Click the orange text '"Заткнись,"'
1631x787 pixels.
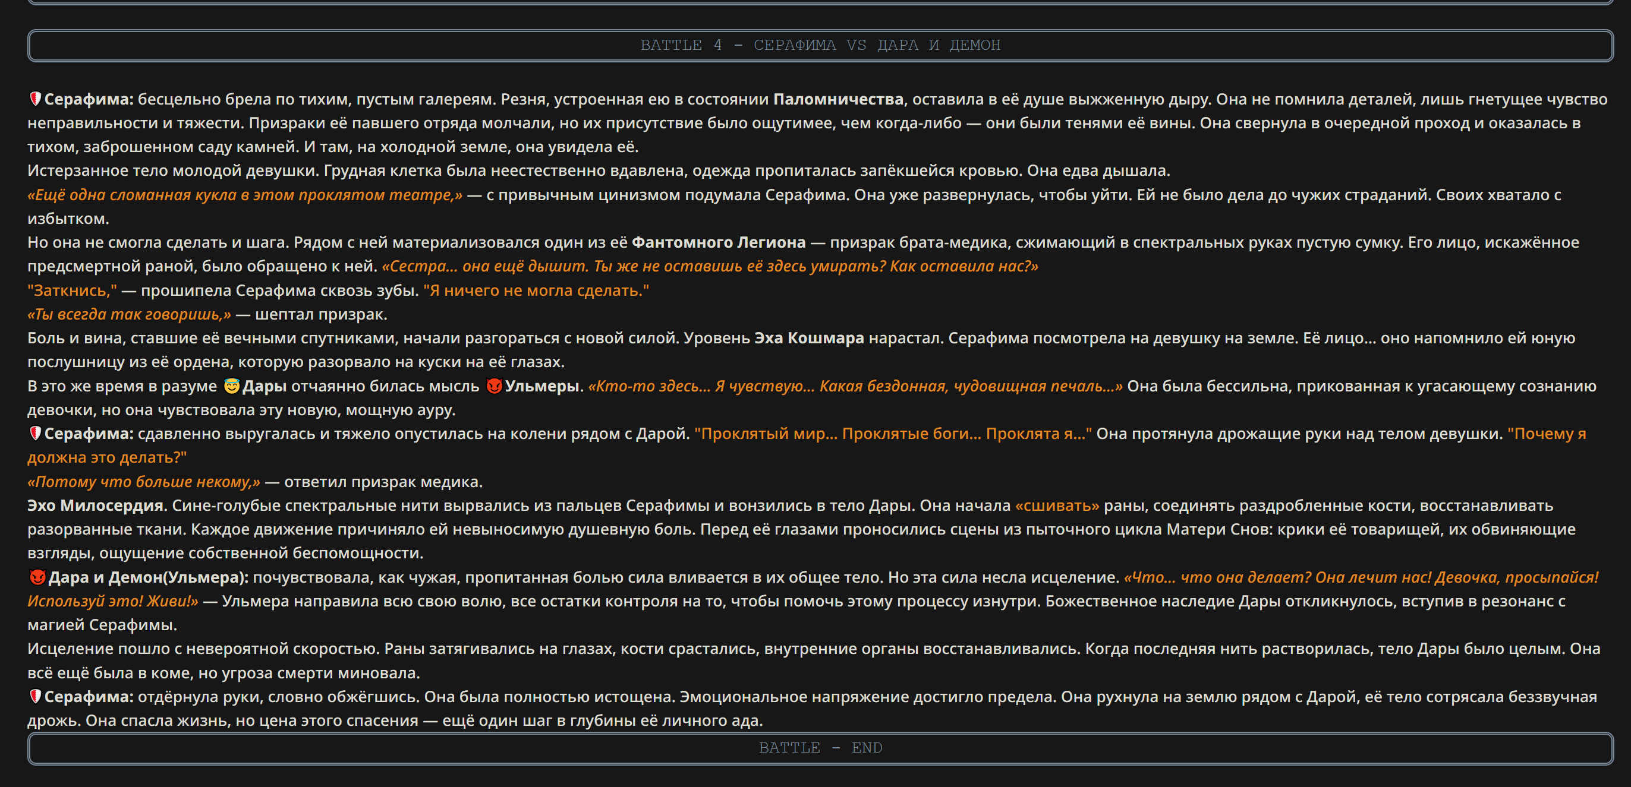(x=72, y=290)
